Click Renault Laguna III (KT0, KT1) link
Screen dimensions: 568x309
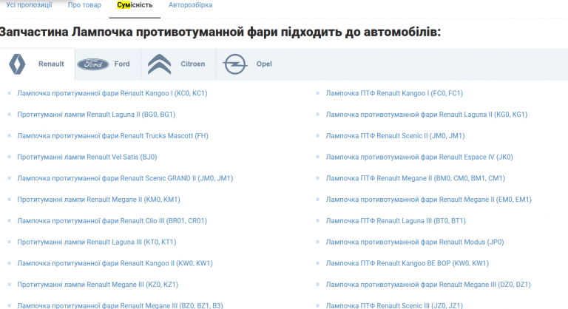(97, 242)
